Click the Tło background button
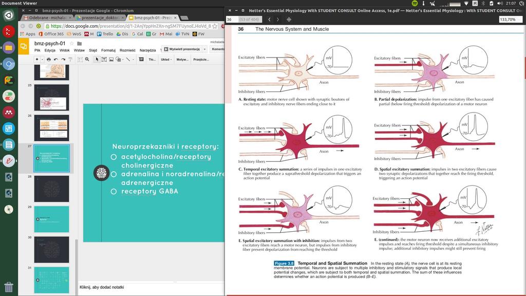Viewport: 526px width, 296px height. (x=152, y=60)
